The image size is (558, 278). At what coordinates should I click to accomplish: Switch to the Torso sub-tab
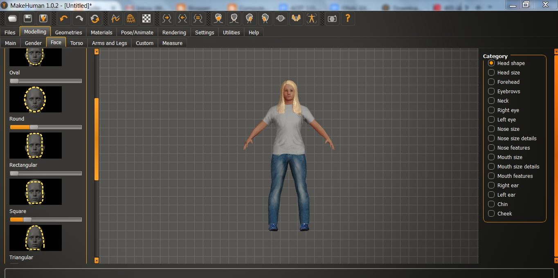click(x=76, y=43)
